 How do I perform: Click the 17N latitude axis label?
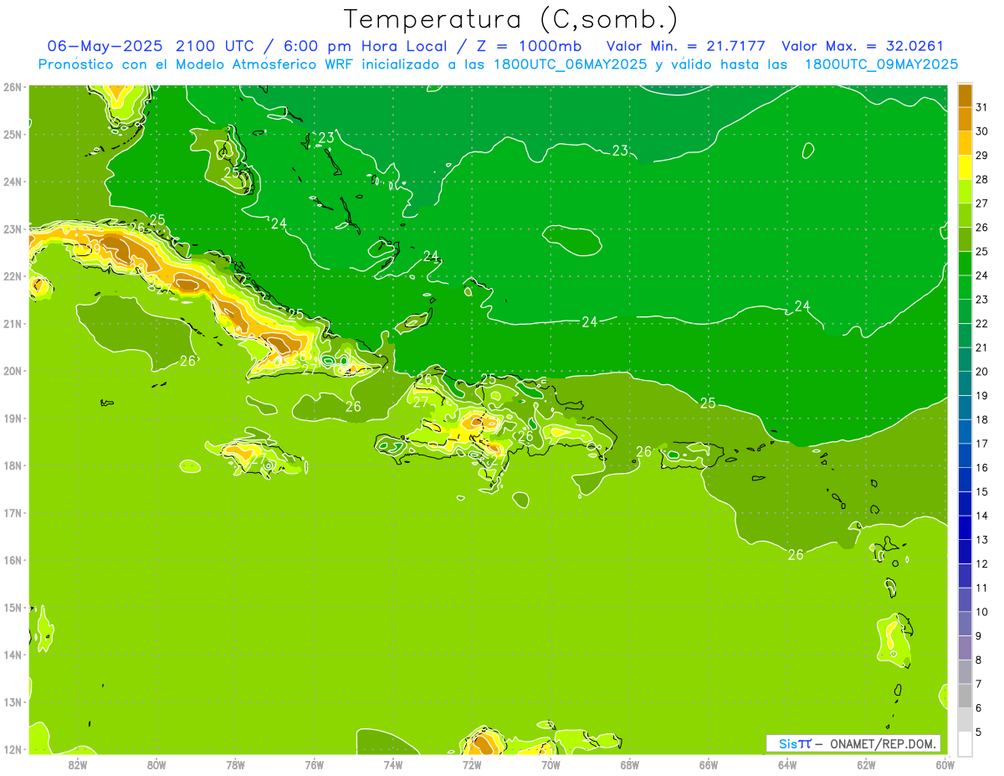point(12,512)
